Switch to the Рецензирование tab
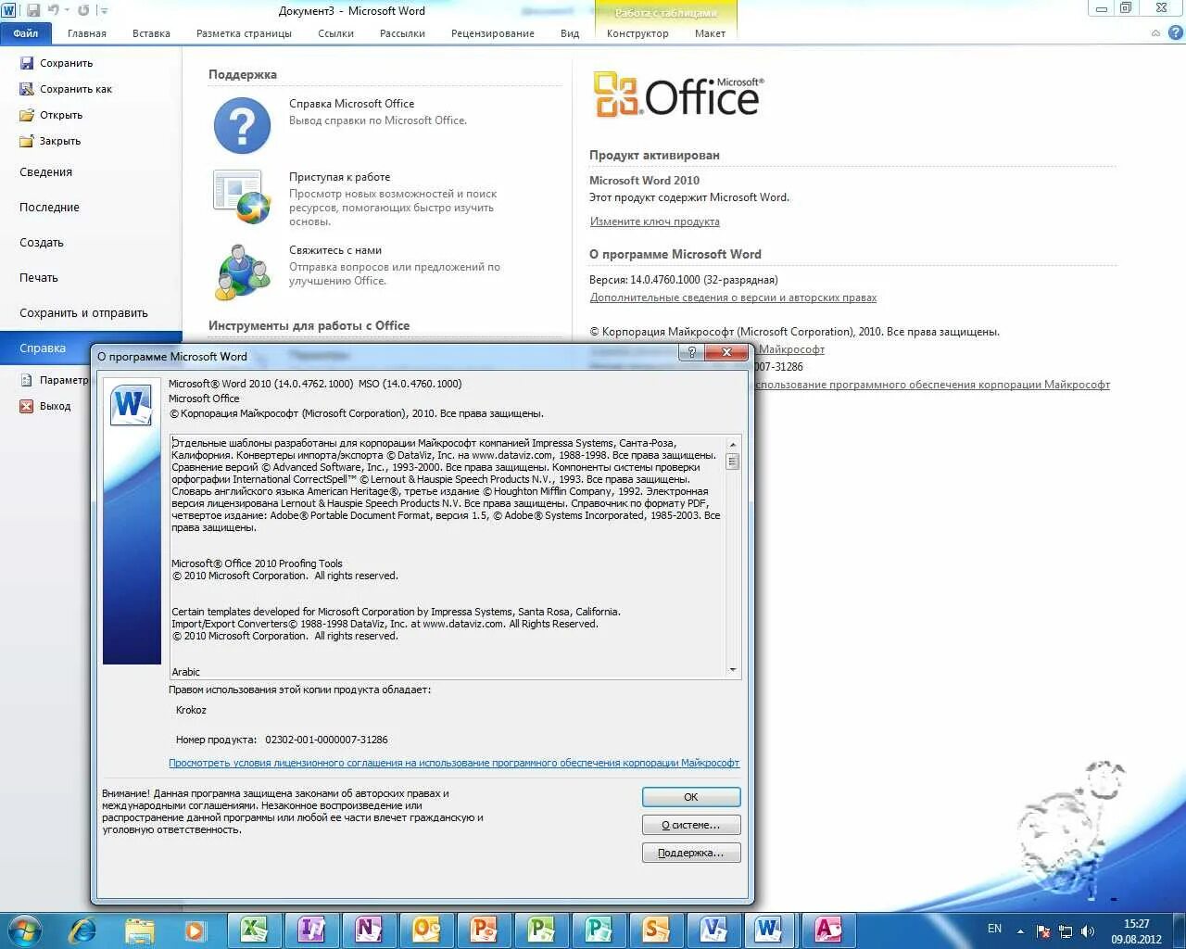This screenshot has width=1186, height=949. click(x=493, y=33)
